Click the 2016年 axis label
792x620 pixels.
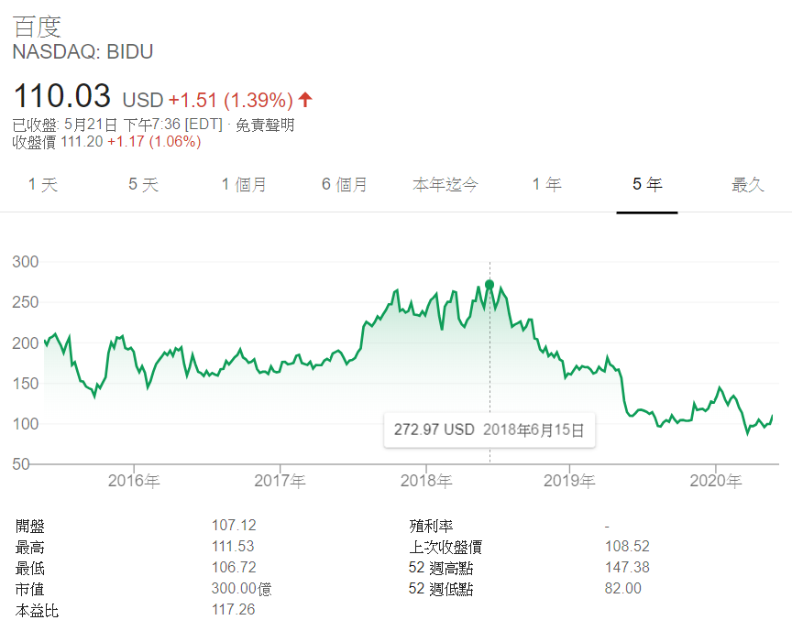[134, 481]
